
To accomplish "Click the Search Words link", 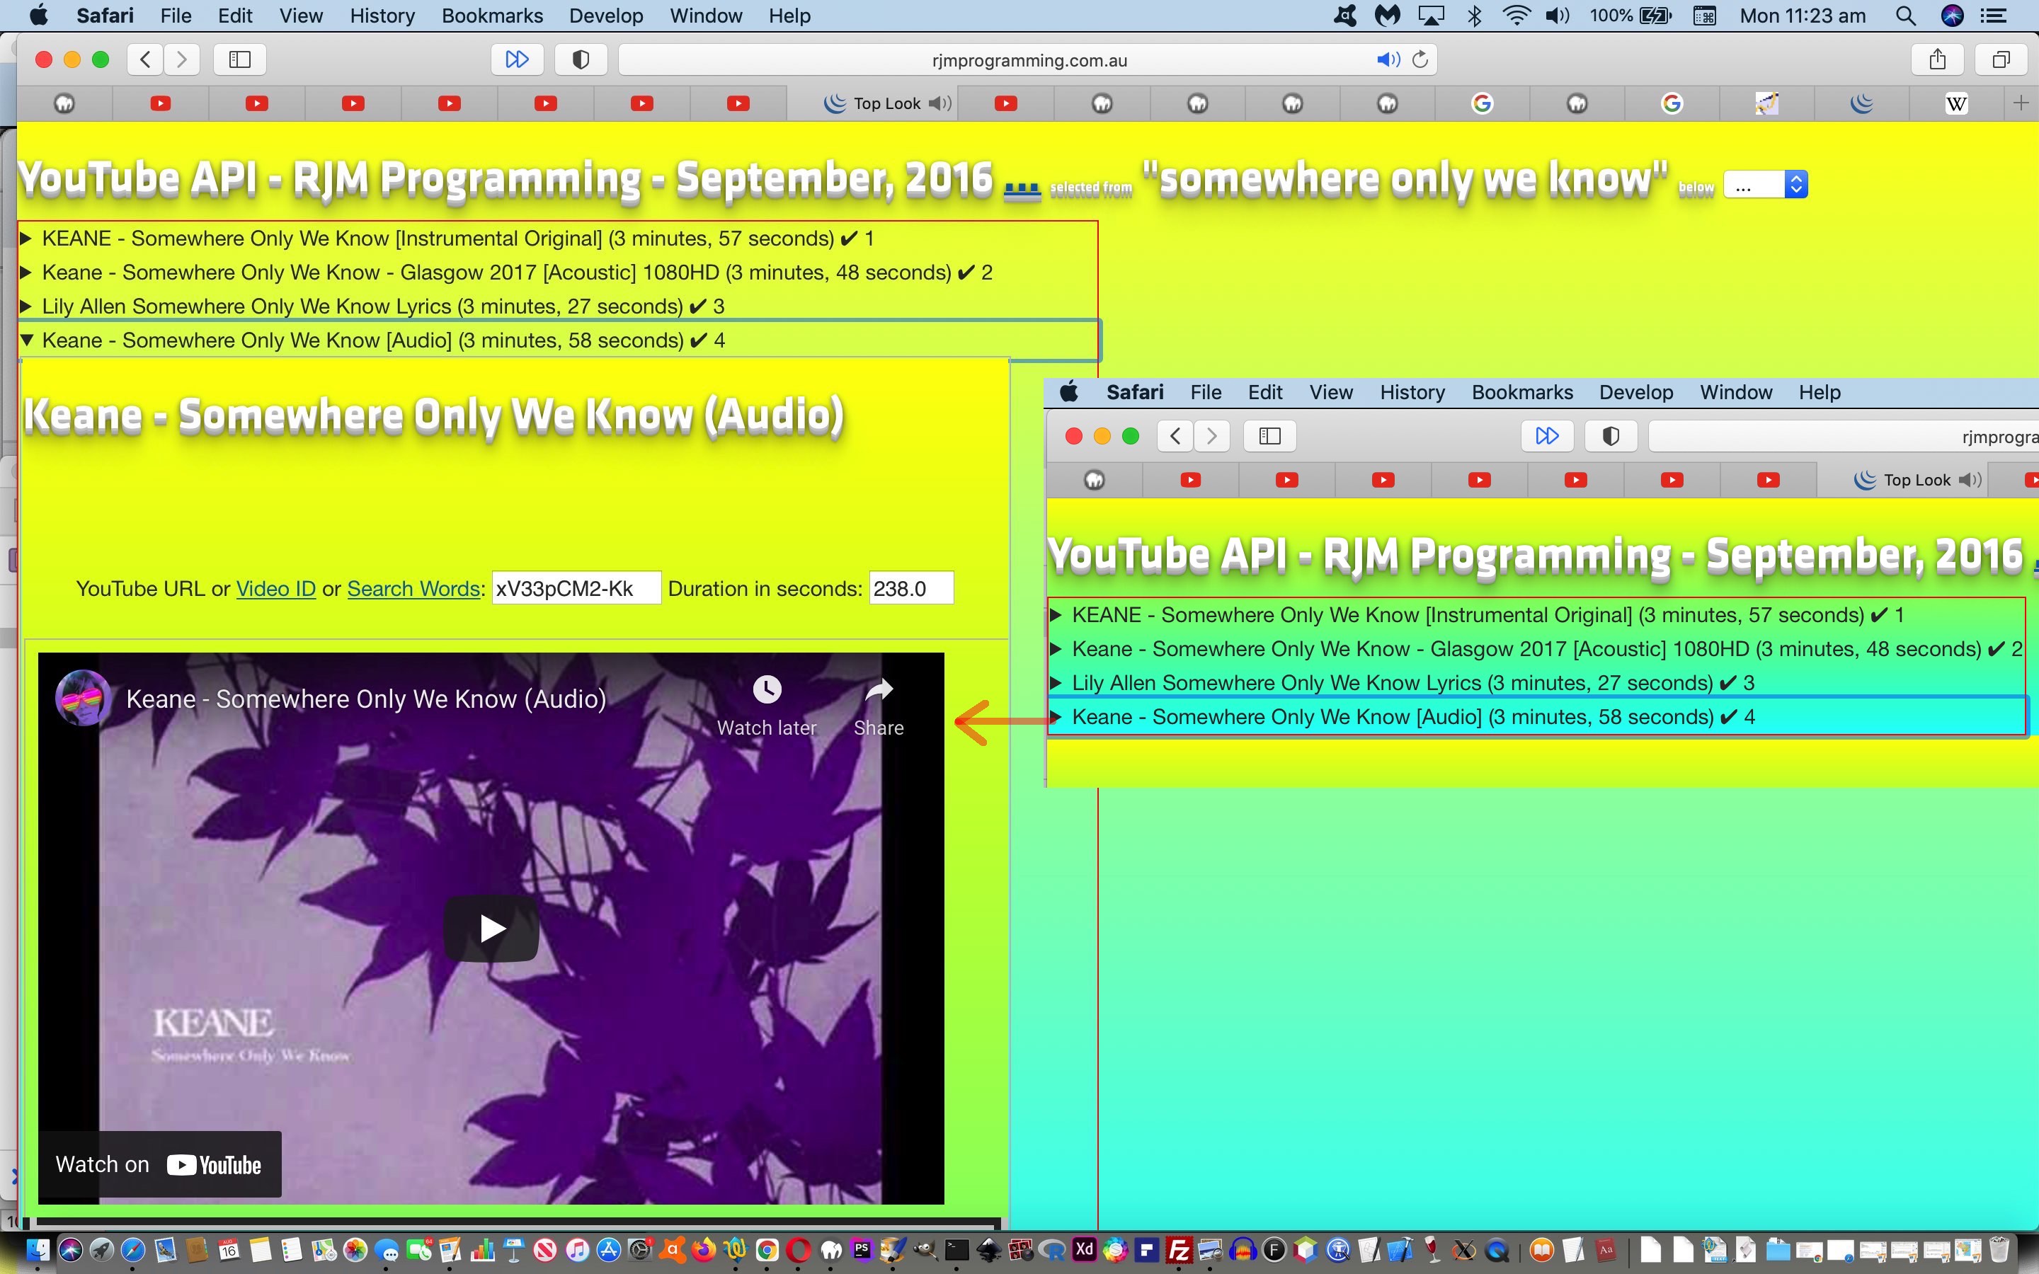I will coord(413,588).
